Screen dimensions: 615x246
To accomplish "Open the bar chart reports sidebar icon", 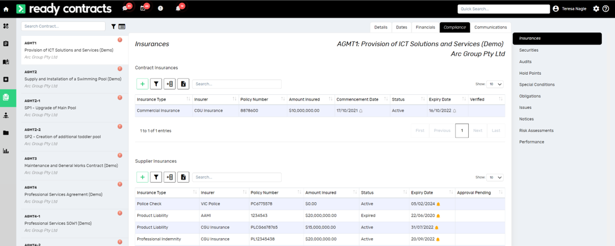I will point(6,151).
